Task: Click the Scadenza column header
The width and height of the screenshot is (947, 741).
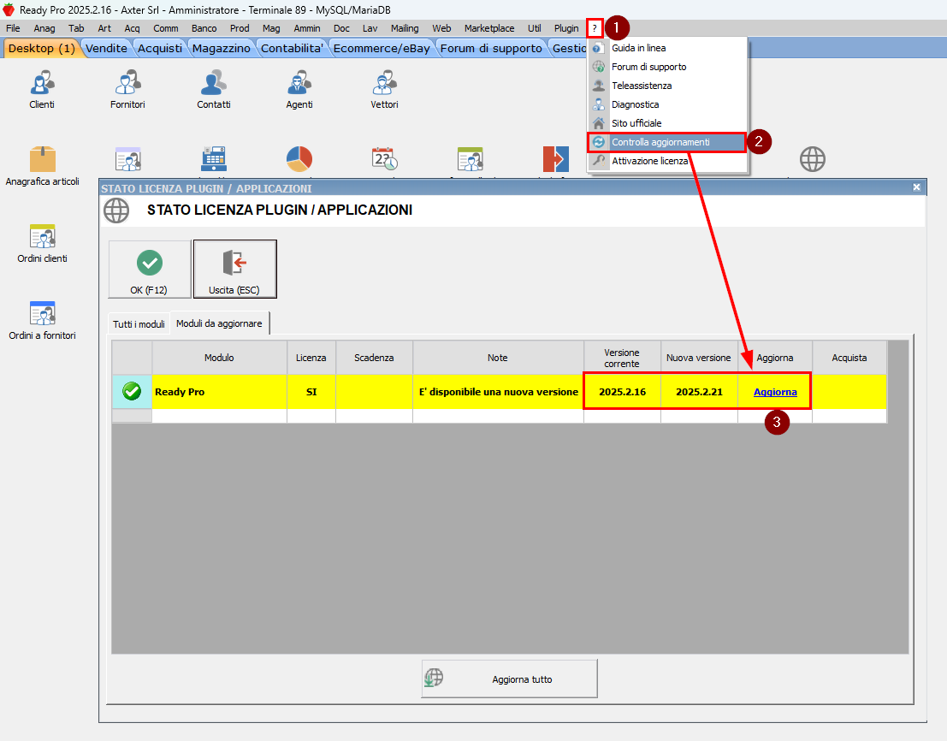Action: point(374,358)
